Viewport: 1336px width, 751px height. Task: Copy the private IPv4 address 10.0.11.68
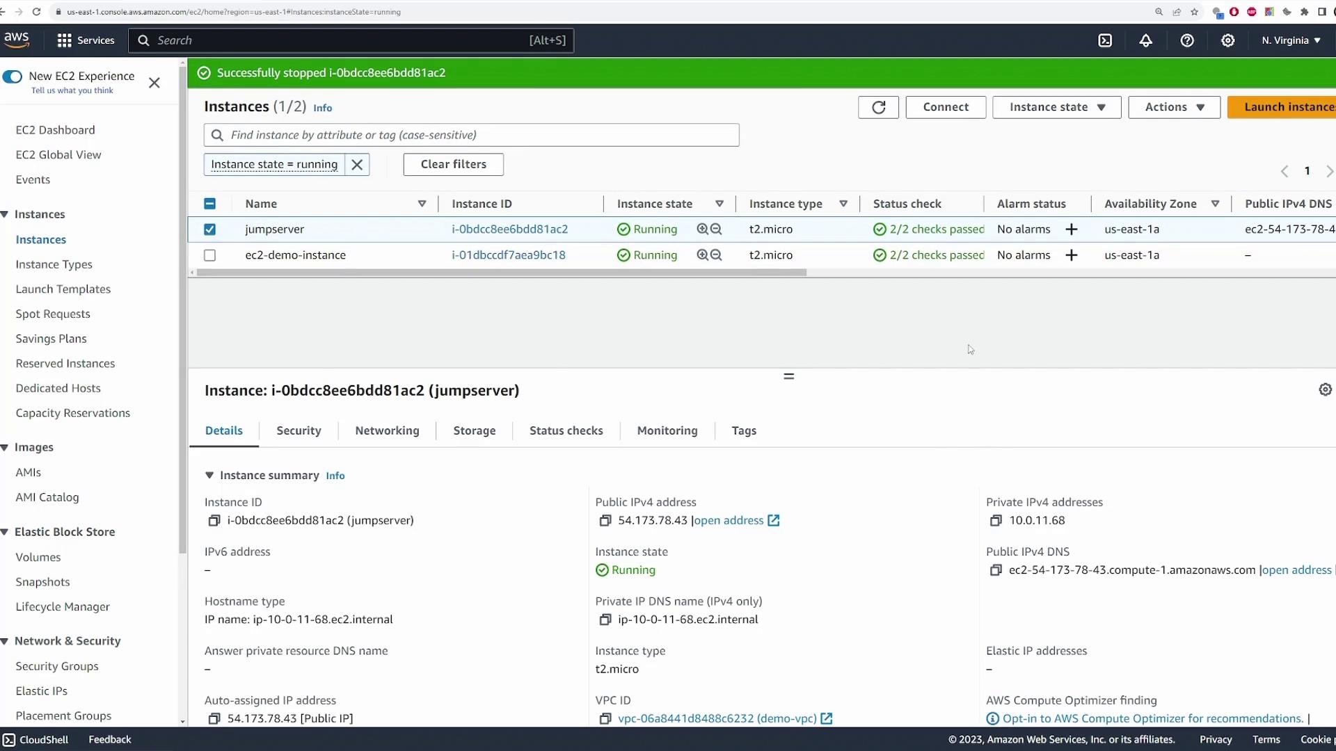[x=996, y=521]
